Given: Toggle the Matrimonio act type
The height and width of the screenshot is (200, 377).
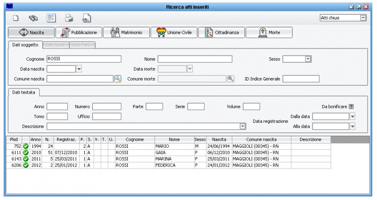Looking at the screenshot, I should pyautogui.click(x=126, y=32).
